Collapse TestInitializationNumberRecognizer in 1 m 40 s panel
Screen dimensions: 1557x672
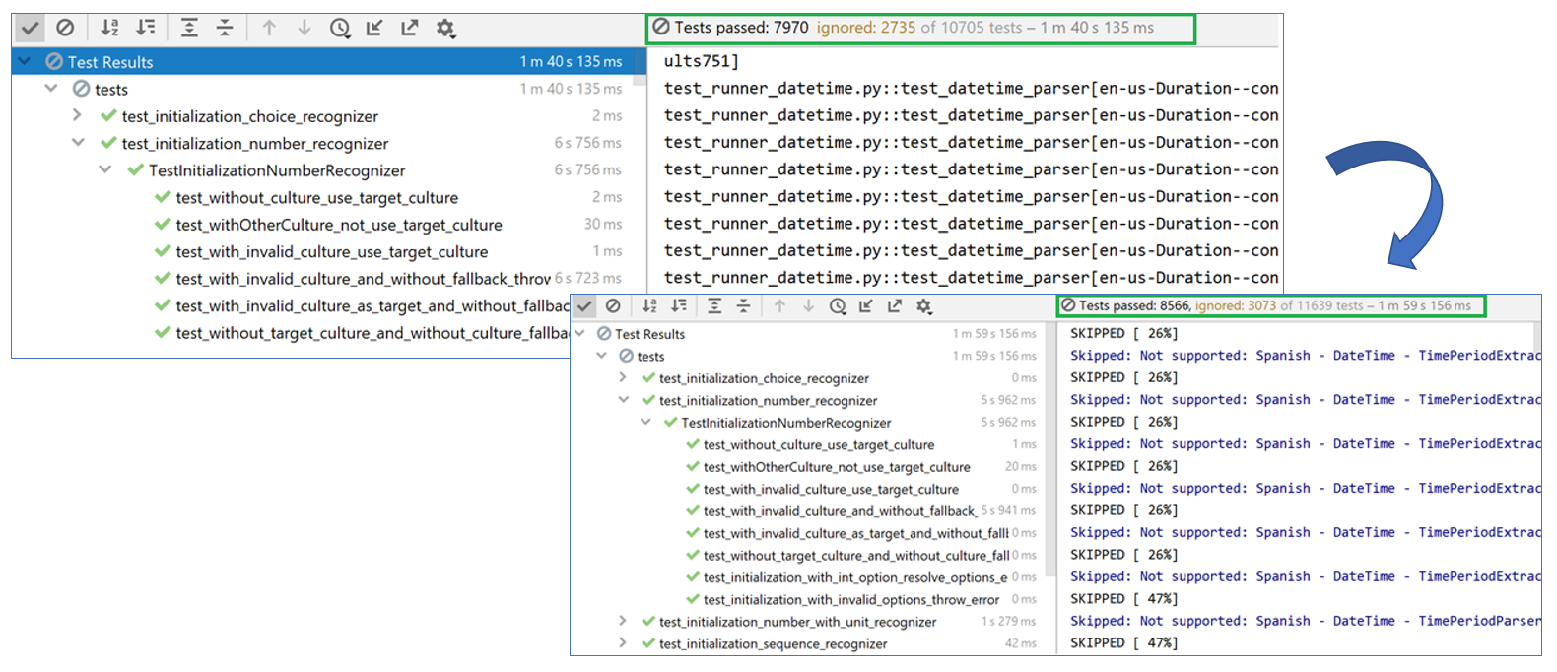tap(105, 169)
